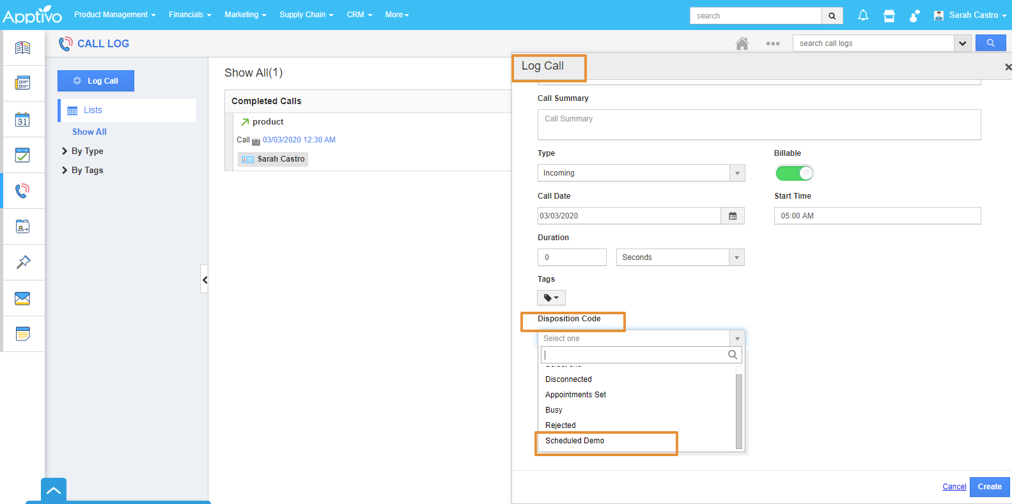This screenshot has height=504, width=1012.
Task: Select Busy disposition option
Action: 637,410
